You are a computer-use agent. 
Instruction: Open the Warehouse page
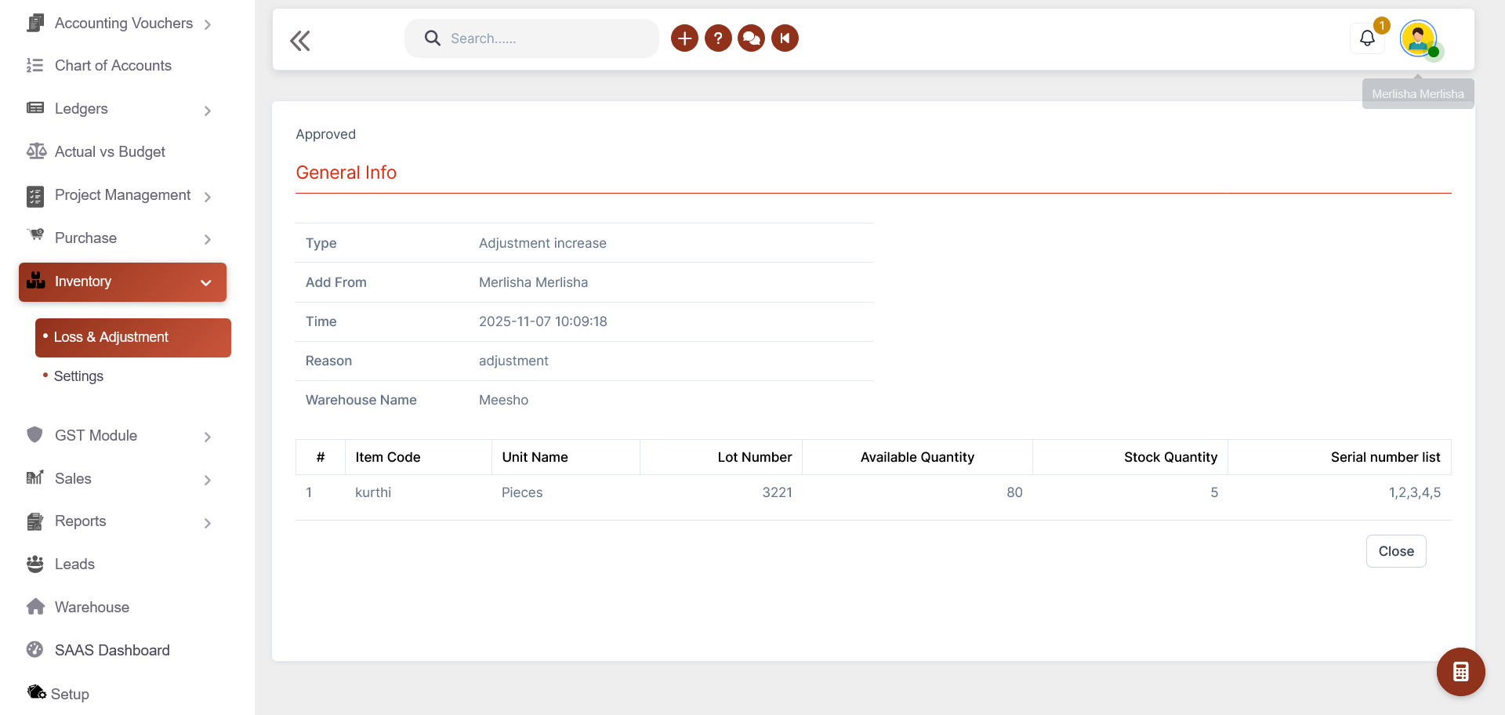pos(92,608)
